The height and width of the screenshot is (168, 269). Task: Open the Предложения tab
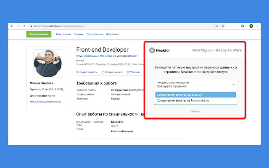click(95, 34)
